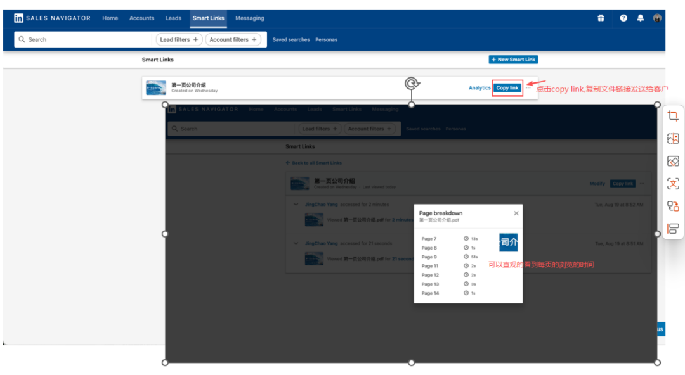Focus the top Search input field
The height and width of the screenshot is (375, 685).
tap(83, 39)
